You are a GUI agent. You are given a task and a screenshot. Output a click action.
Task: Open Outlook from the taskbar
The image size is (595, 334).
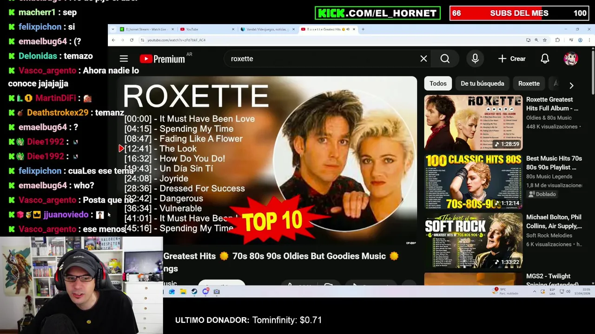(x=172, y=292)
